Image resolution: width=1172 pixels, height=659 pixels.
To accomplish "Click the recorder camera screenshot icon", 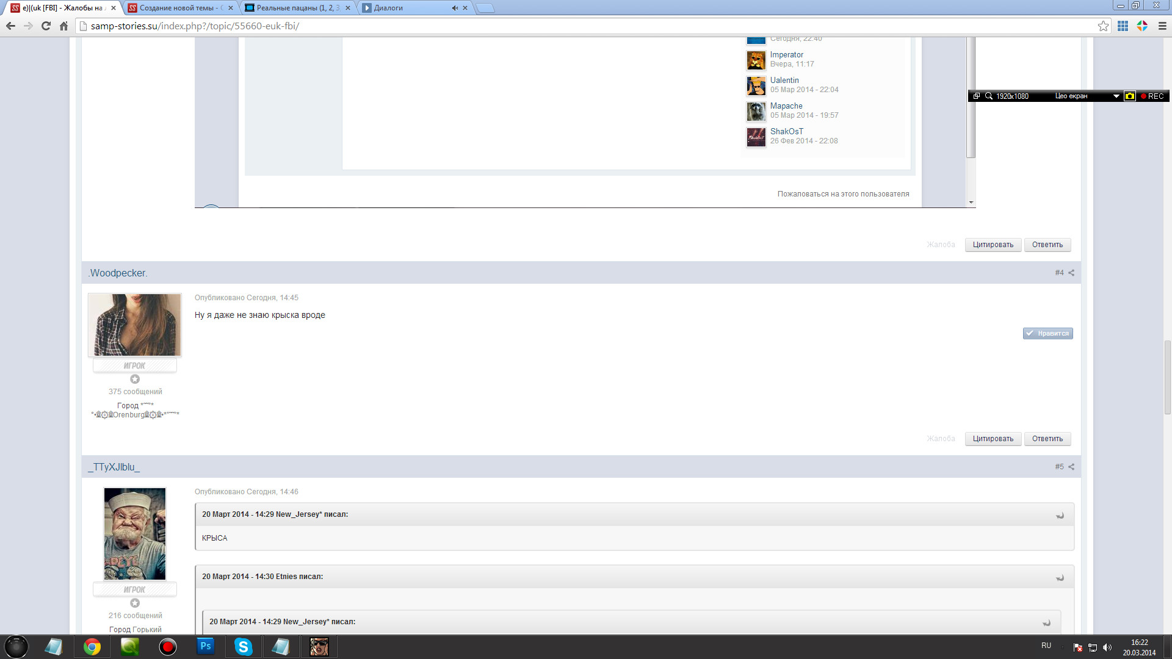I will point(1130,96).
